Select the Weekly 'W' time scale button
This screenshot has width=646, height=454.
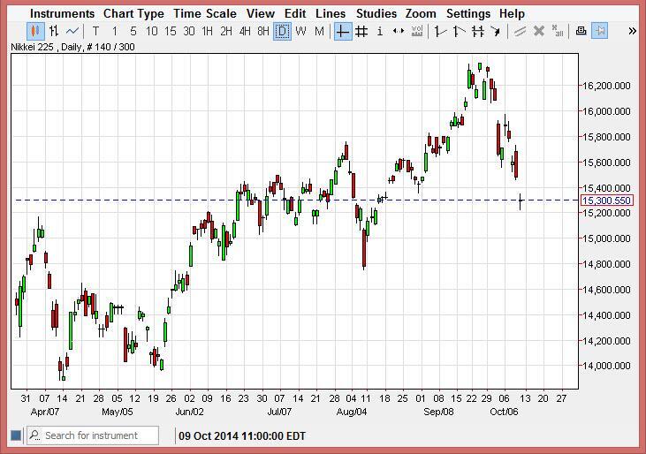click(300, 31)
